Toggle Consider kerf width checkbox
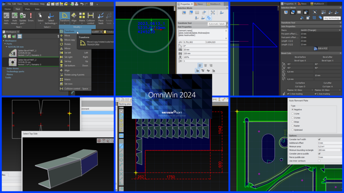The width and height of the screenshot is (344, 193). (319, 139)
